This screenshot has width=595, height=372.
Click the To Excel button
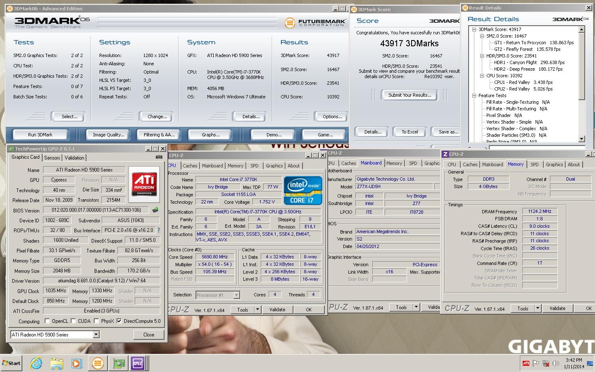pos(410,132)
